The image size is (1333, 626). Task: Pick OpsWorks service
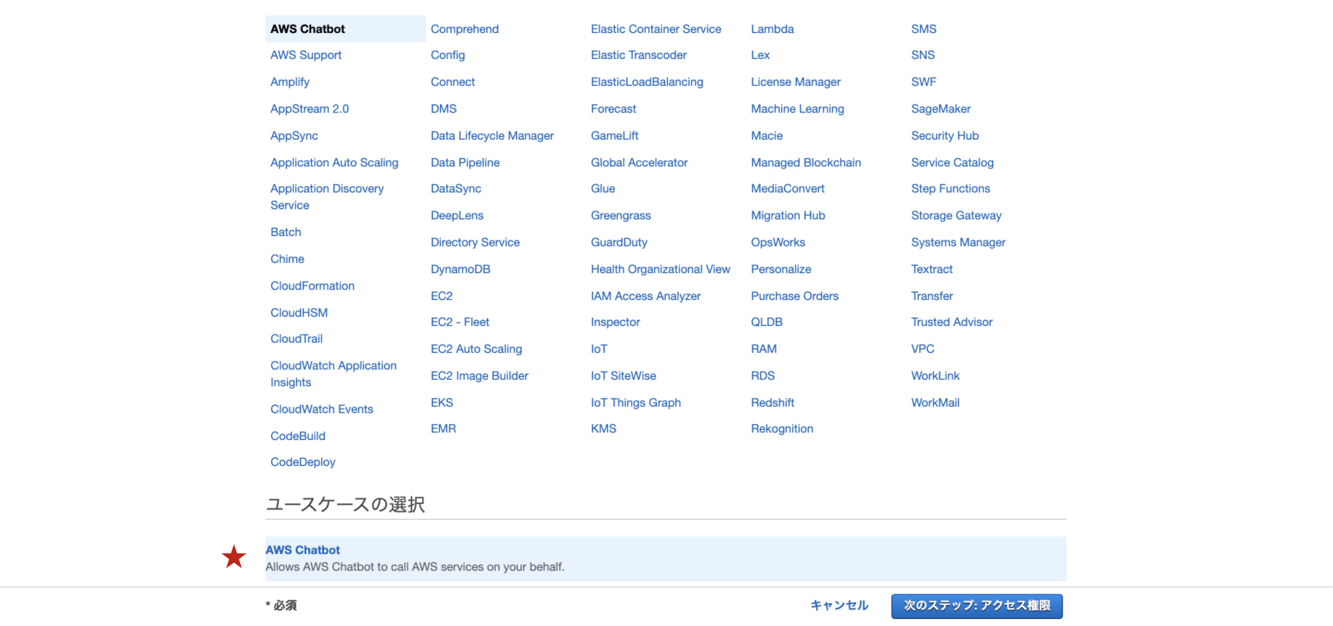coord(778,242)
